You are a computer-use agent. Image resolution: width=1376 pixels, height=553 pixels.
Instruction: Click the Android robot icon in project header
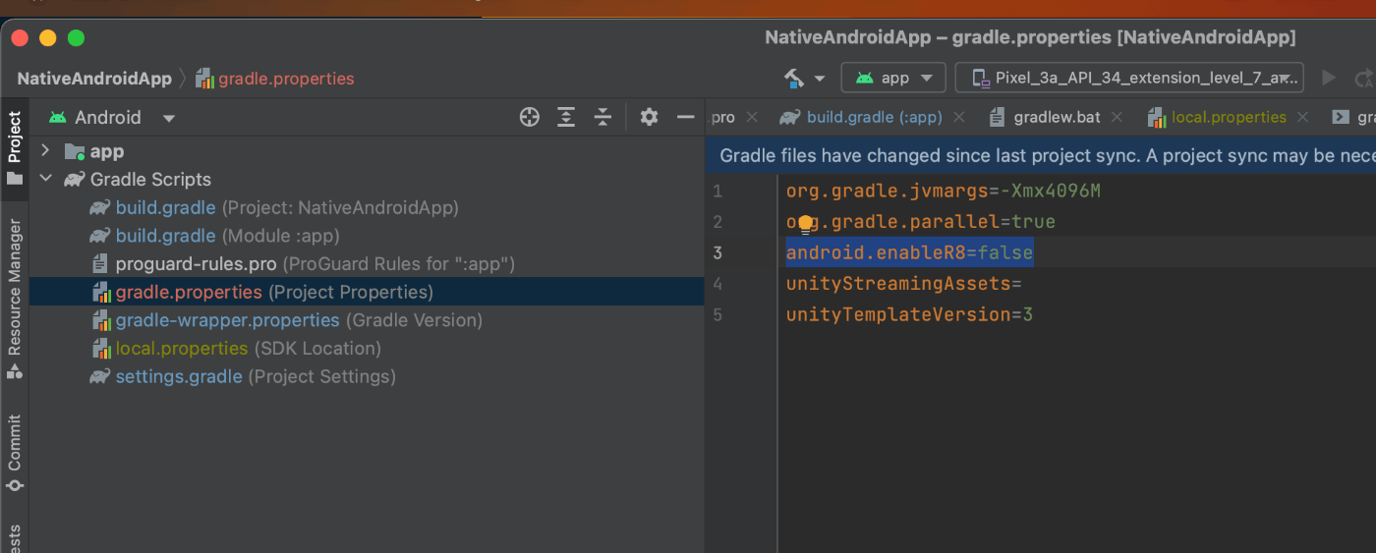tap(58, 117)
